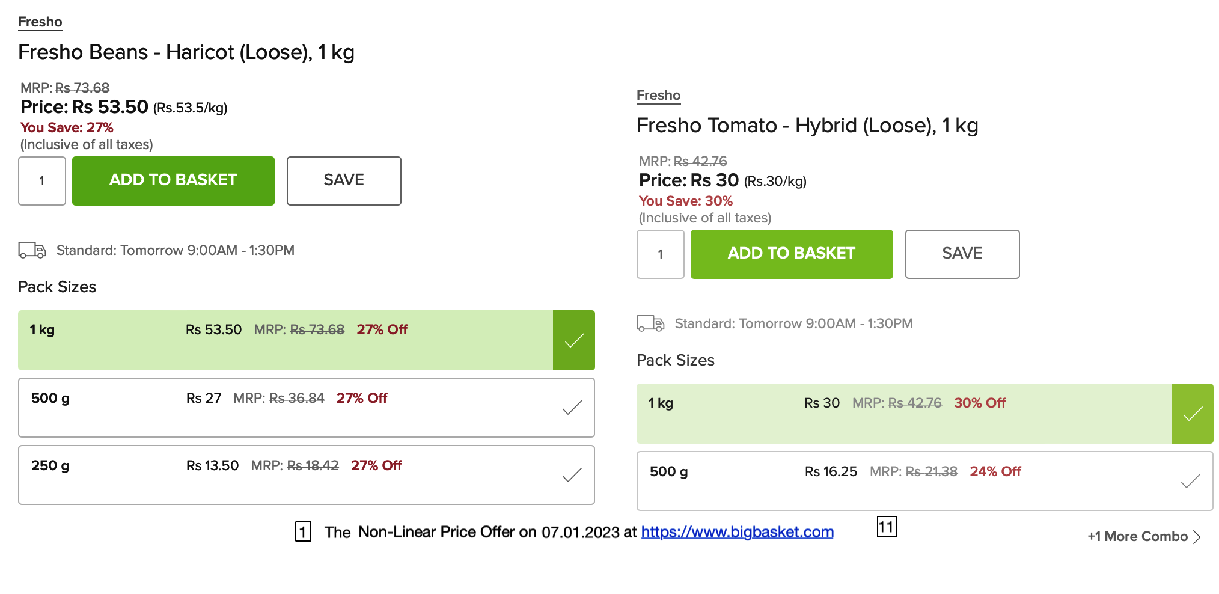This screenshot has width=1219, height=594.
Task: Click the Tomato quantity input field
Action: tap(661, 254)
